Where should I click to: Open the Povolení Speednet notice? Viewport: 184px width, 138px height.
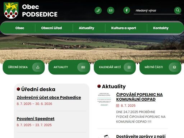36,119
